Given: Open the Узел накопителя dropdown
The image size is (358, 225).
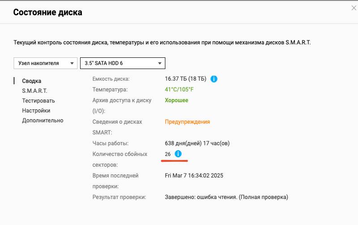Looking at the screenshot, I should tap(45, 63).
